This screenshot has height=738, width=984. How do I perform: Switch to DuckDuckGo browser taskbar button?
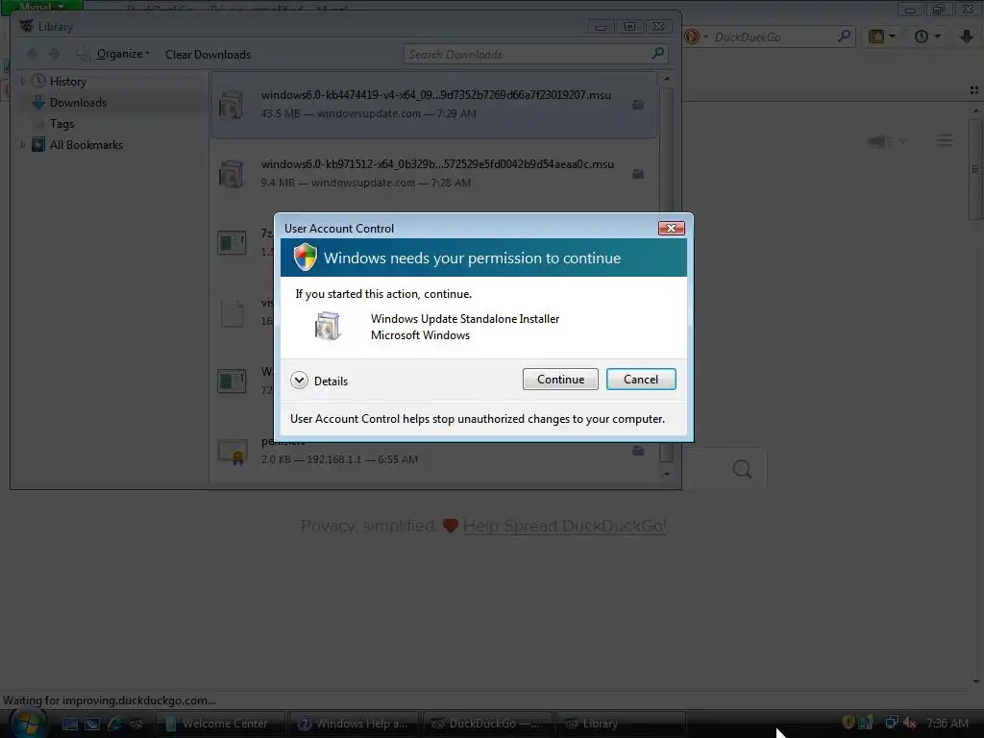[x=488, y=724]
